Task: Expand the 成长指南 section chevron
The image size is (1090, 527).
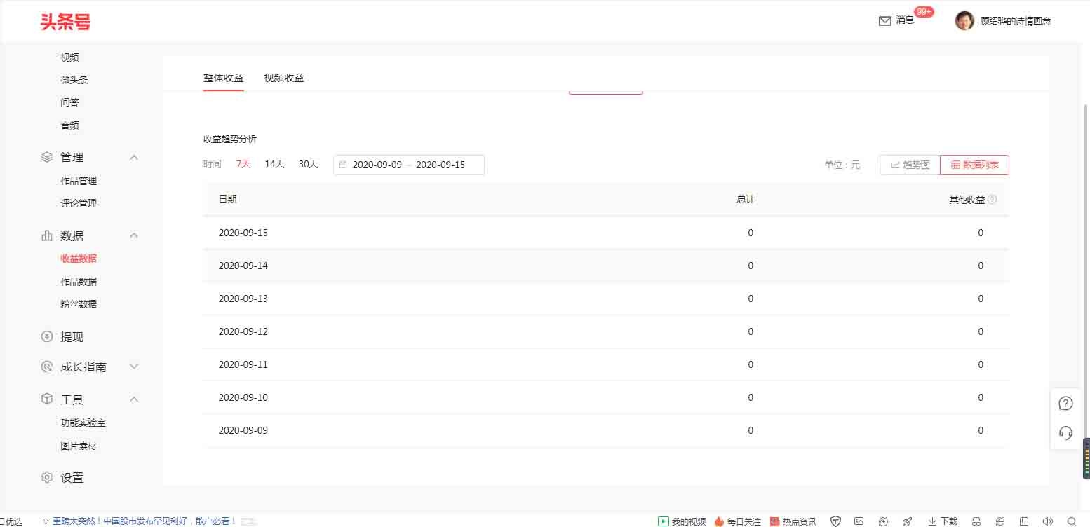Action: tap(134, 367)
